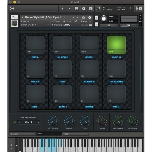Click the Native Instruments NI logo

coord(139,9)
